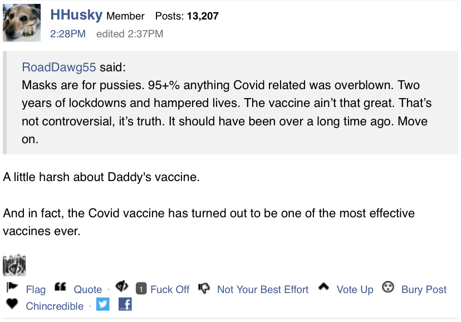Click the Flag text link
This screenshot has height=322, width=461.
point(36,290)
